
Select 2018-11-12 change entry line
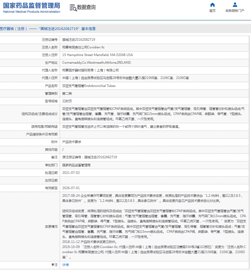coord(90,242)
